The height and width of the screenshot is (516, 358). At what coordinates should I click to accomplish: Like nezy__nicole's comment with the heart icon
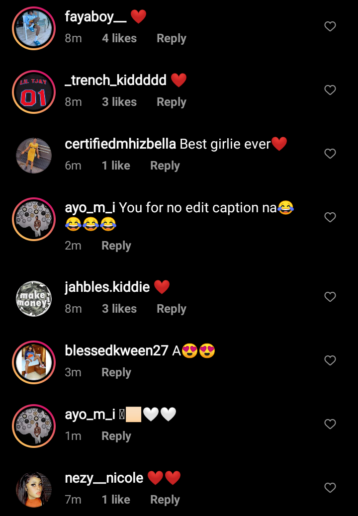(330, 487)
